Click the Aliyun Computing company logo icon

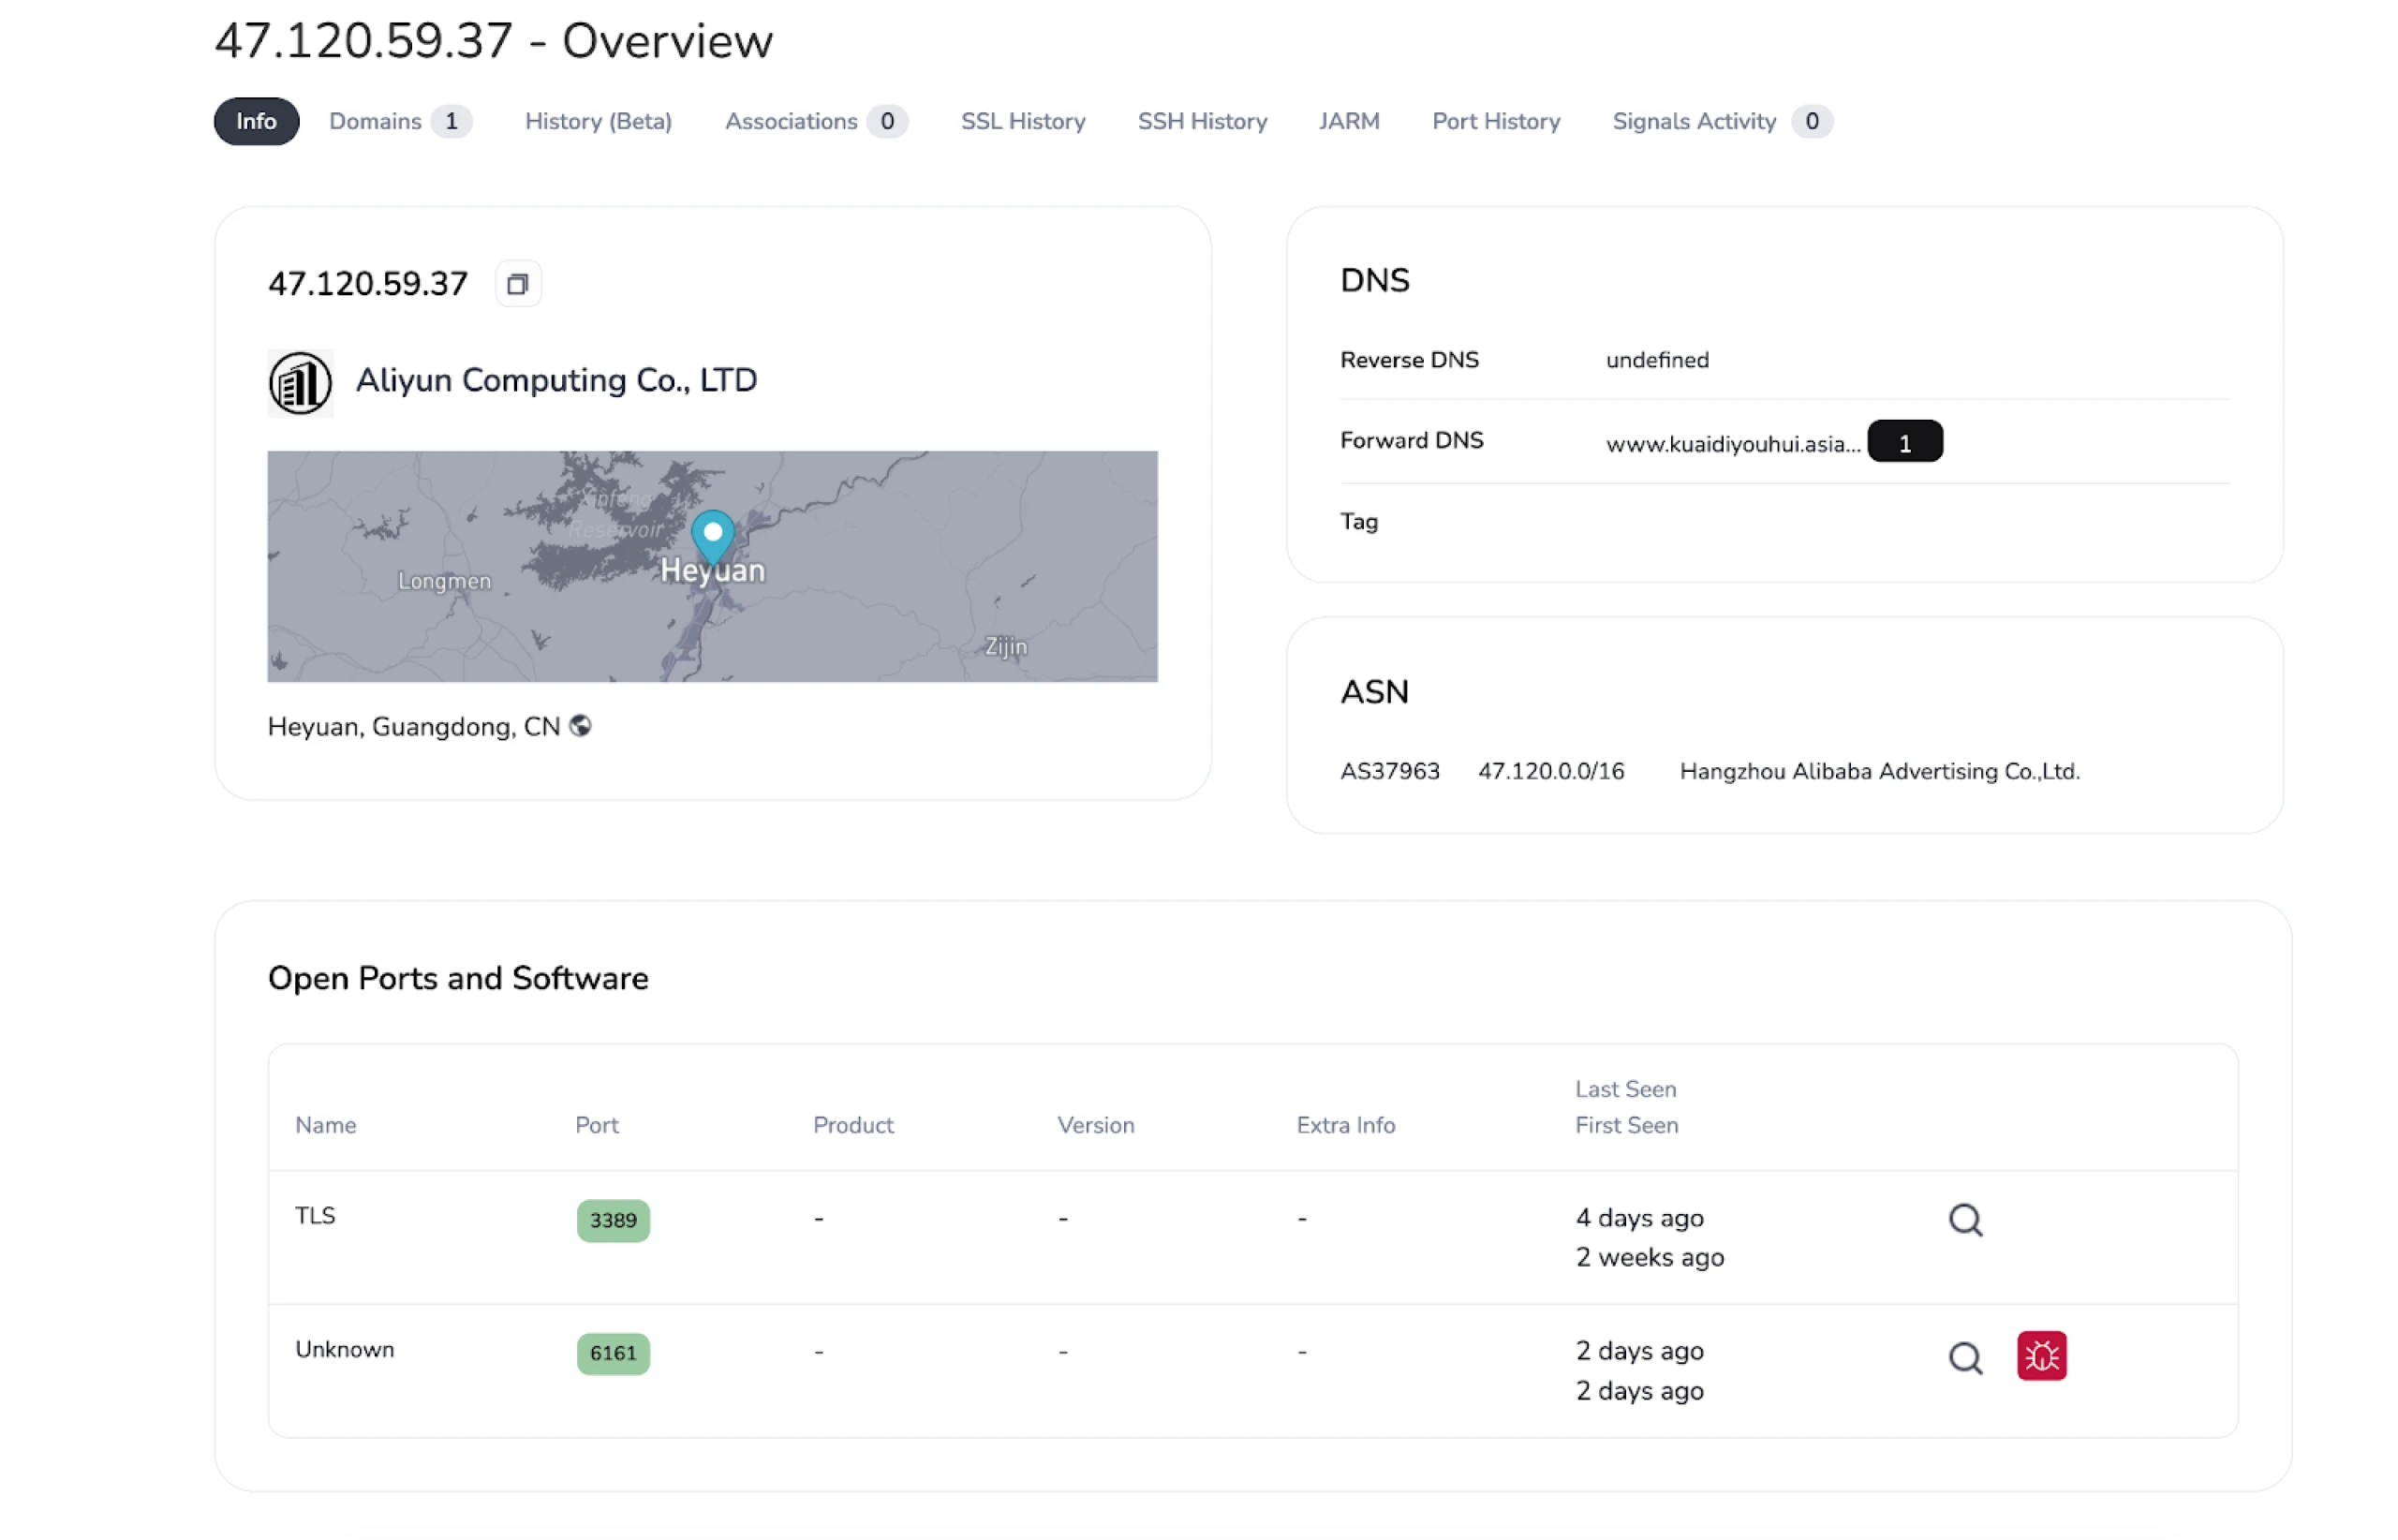(x=299, y=383)
